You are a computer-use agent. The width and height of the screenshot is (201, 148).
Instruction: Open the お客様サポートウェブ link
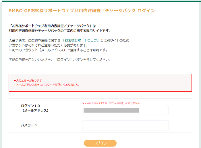tap(81, 40)
